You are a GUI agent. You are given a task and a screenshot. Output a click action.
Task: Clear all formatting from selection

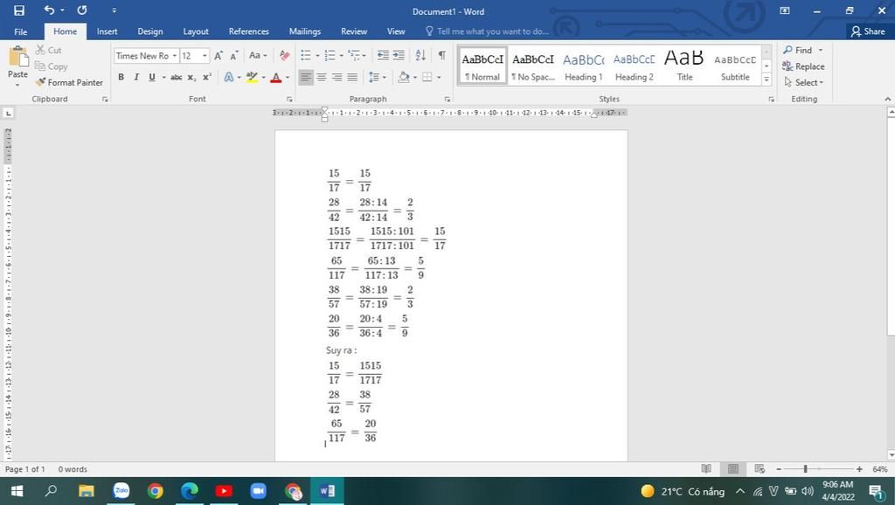tap(284, 55)
